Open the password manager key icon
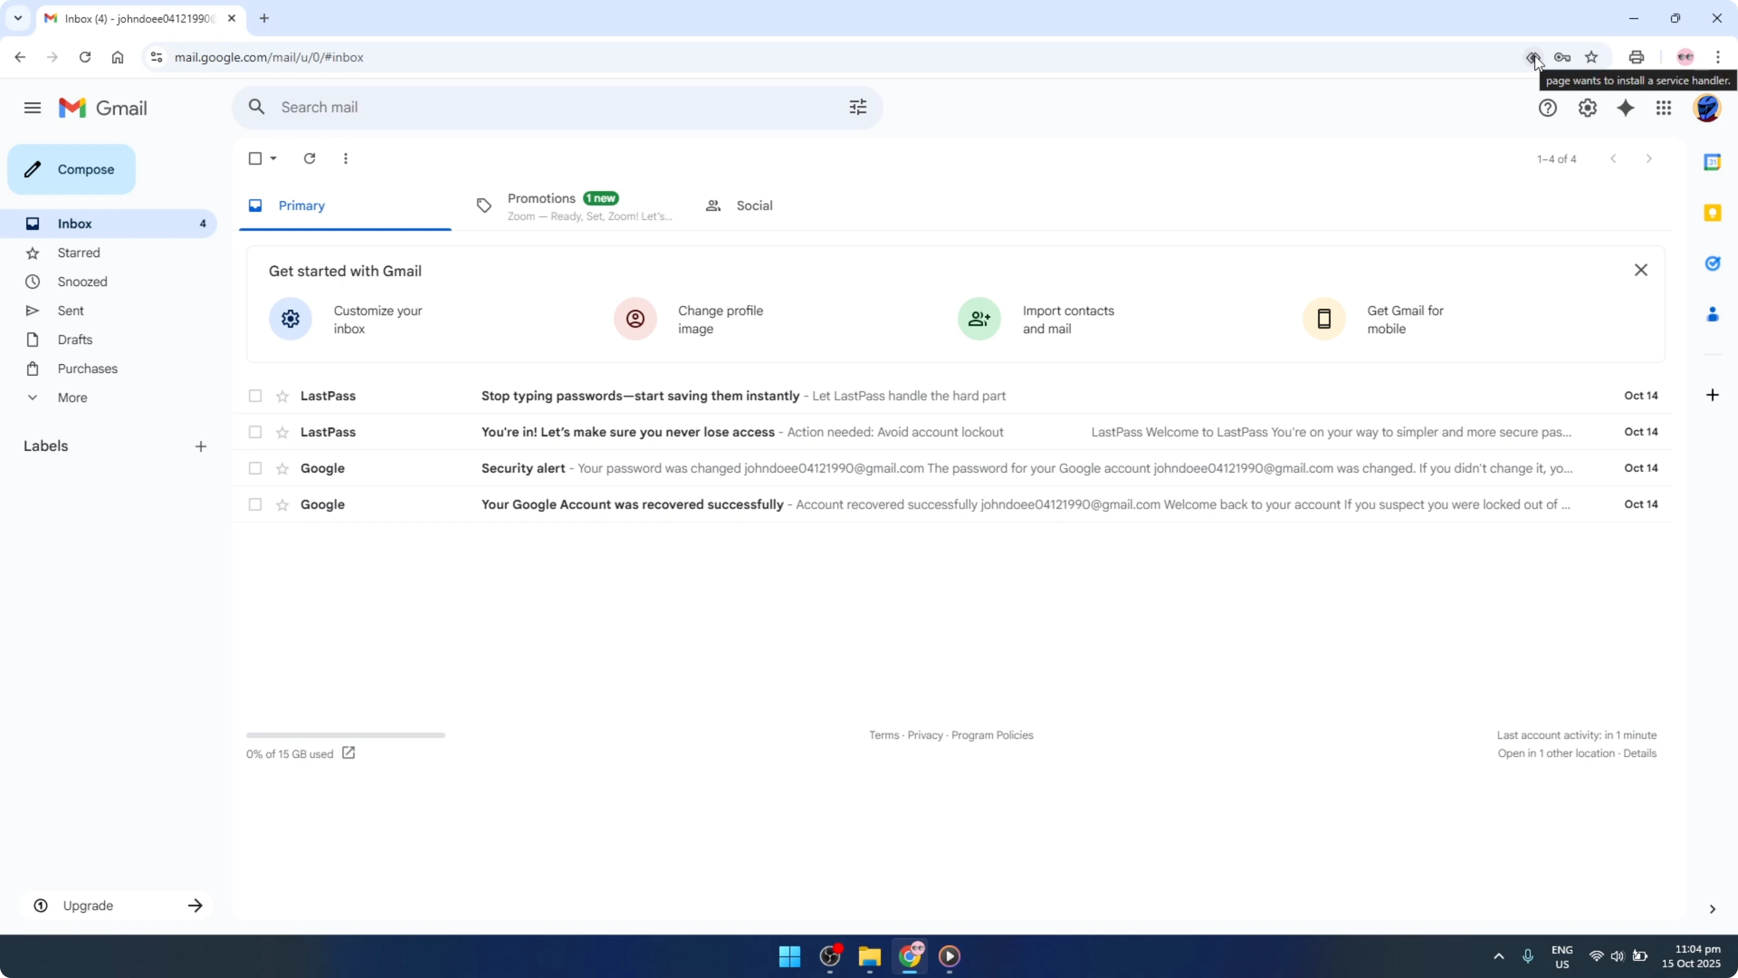 1562,57
